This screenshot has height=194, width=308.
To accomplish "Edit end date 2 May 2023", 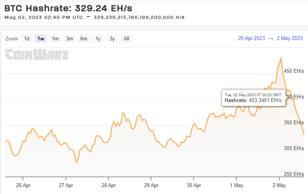I will (x=289, y=38).
